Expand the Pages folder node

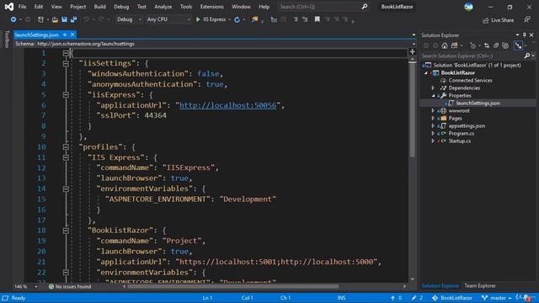pos(433,118)
